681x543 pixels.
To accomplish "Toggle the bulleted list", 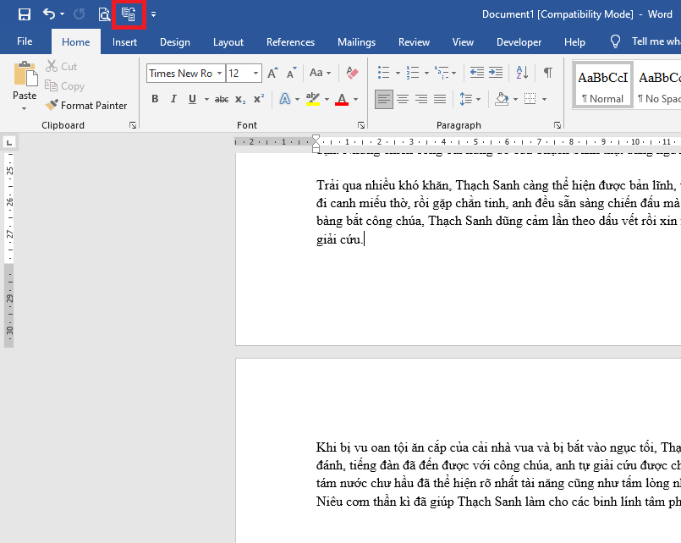I will pos(385,73).
